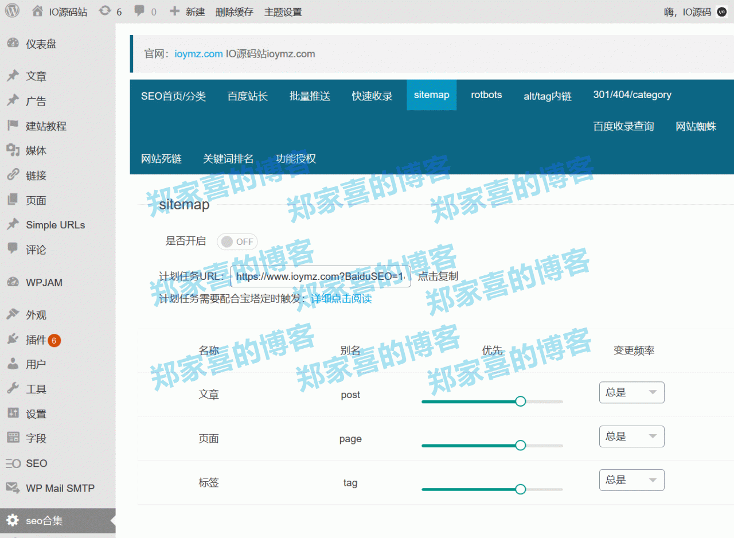
Task: Click 删除缓存 in the admin bar
Action: pos(234,11)
